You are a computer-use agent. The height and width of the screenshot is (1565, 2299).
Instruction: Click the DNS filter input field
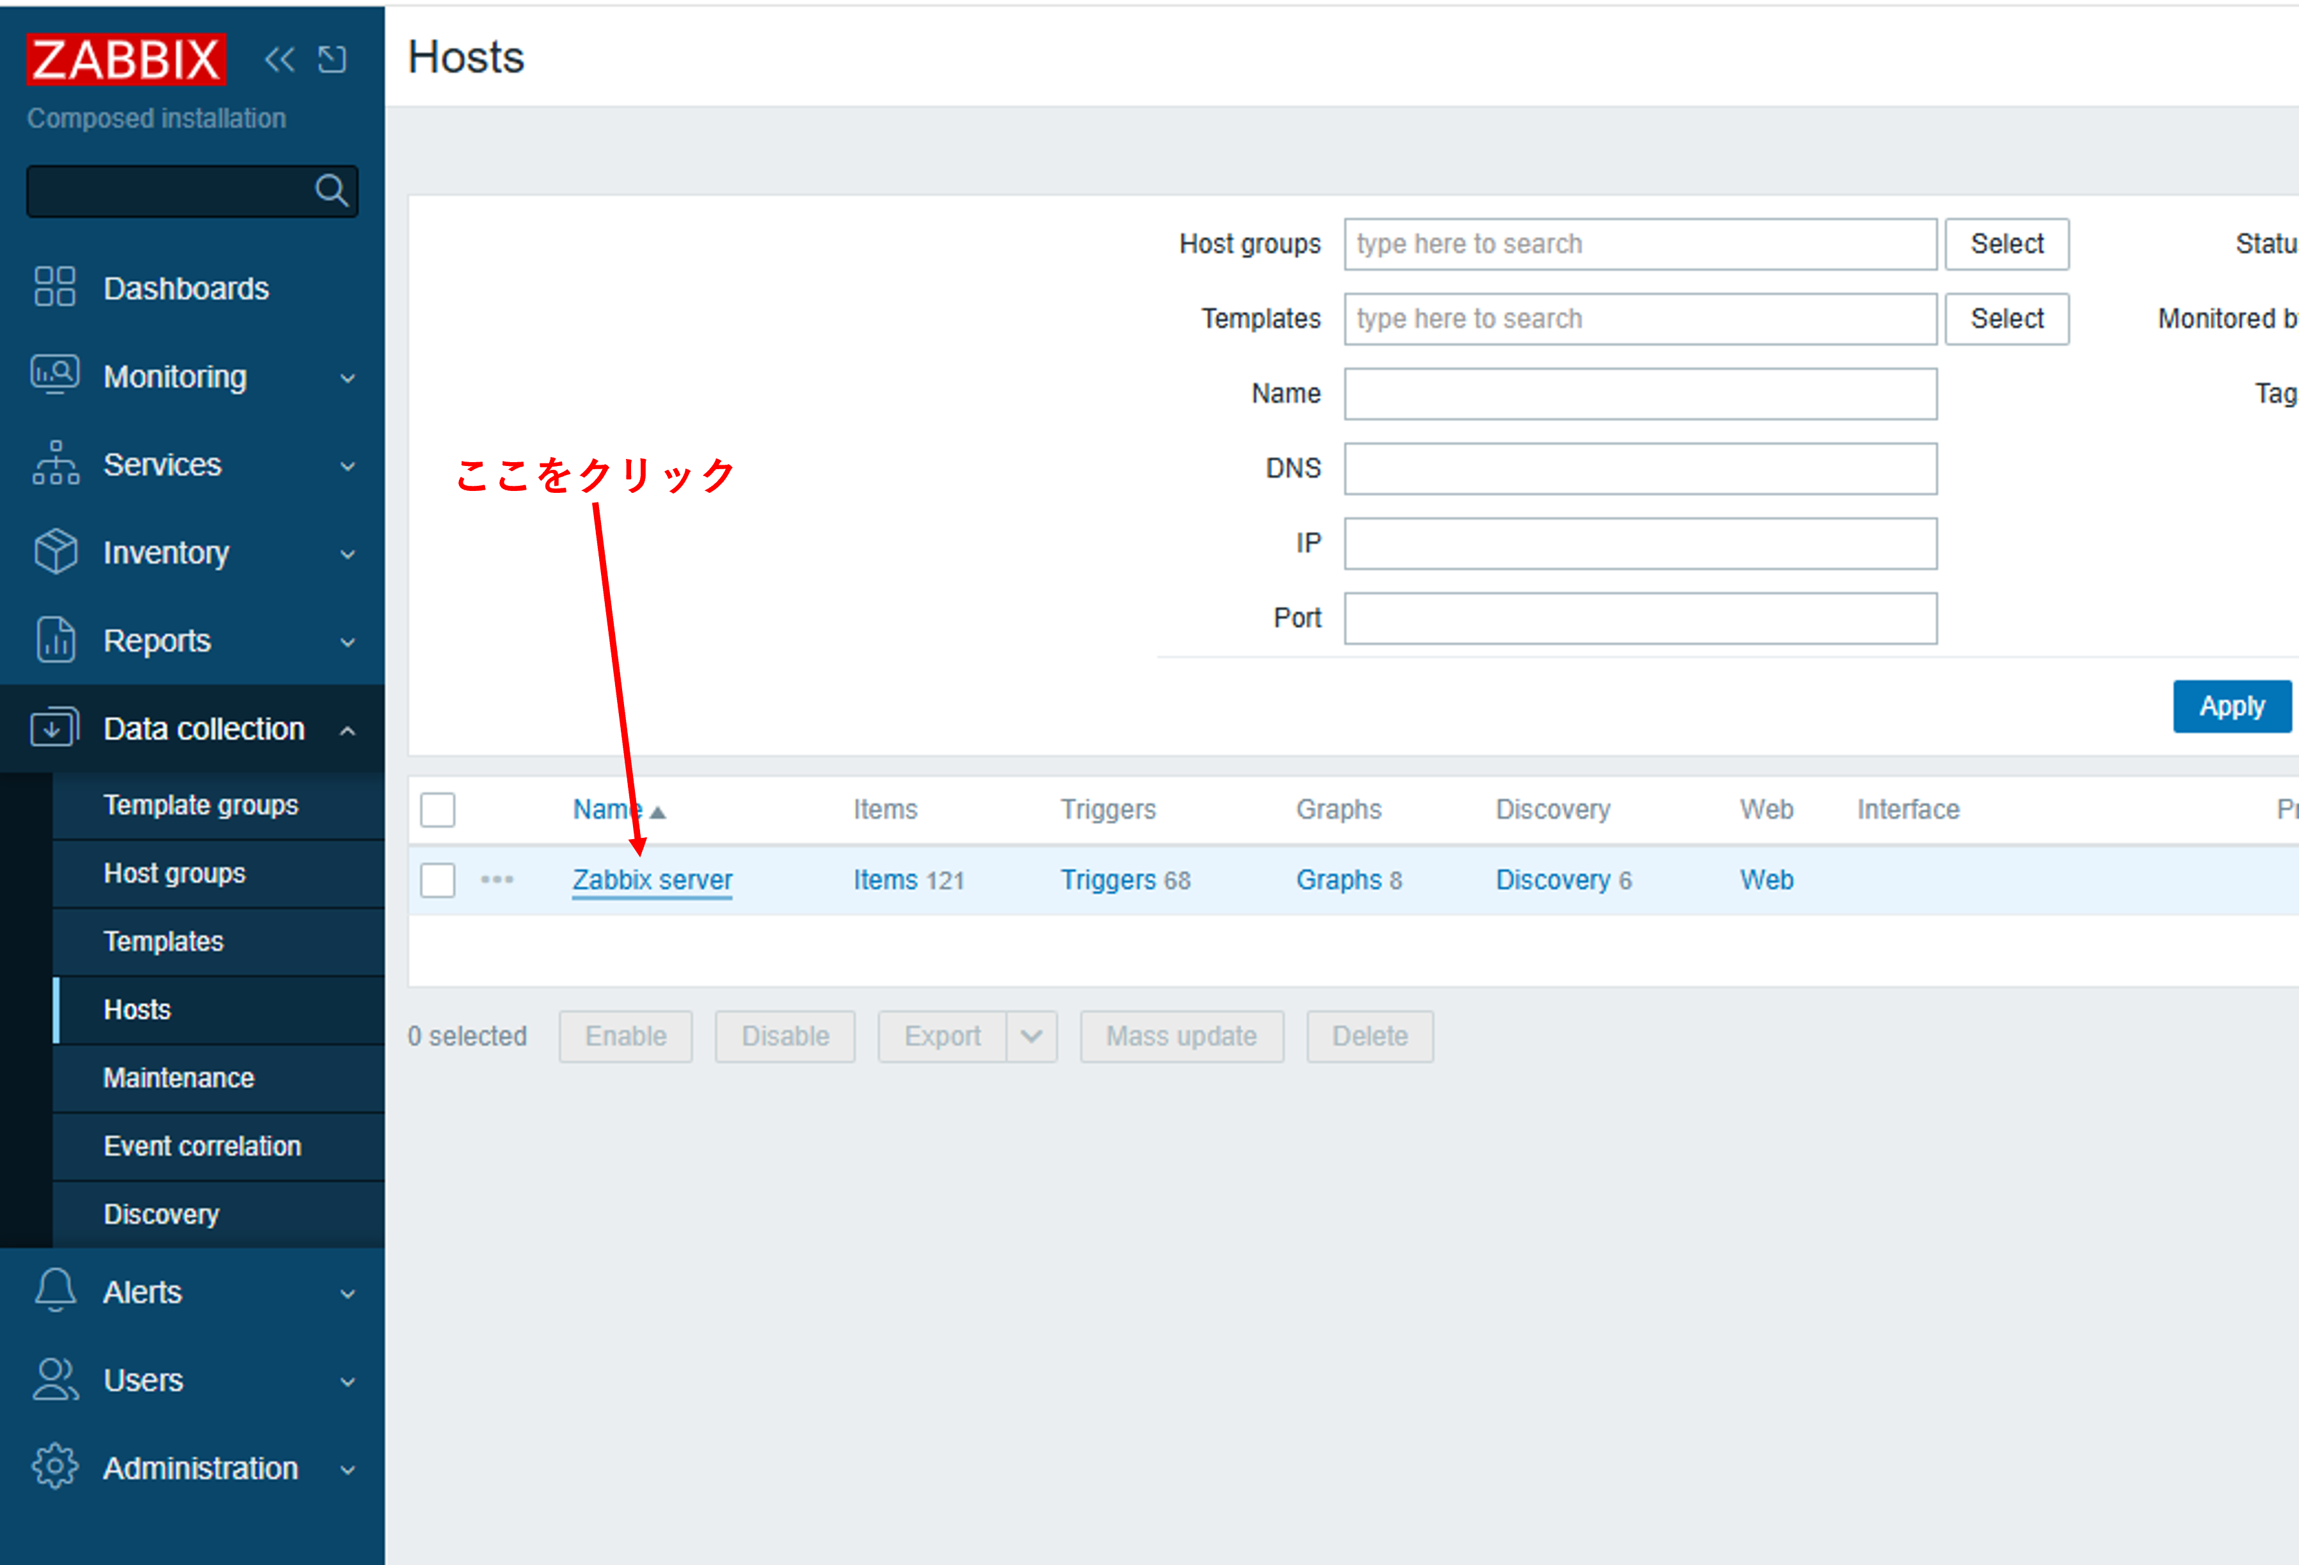coord(1639,468)
